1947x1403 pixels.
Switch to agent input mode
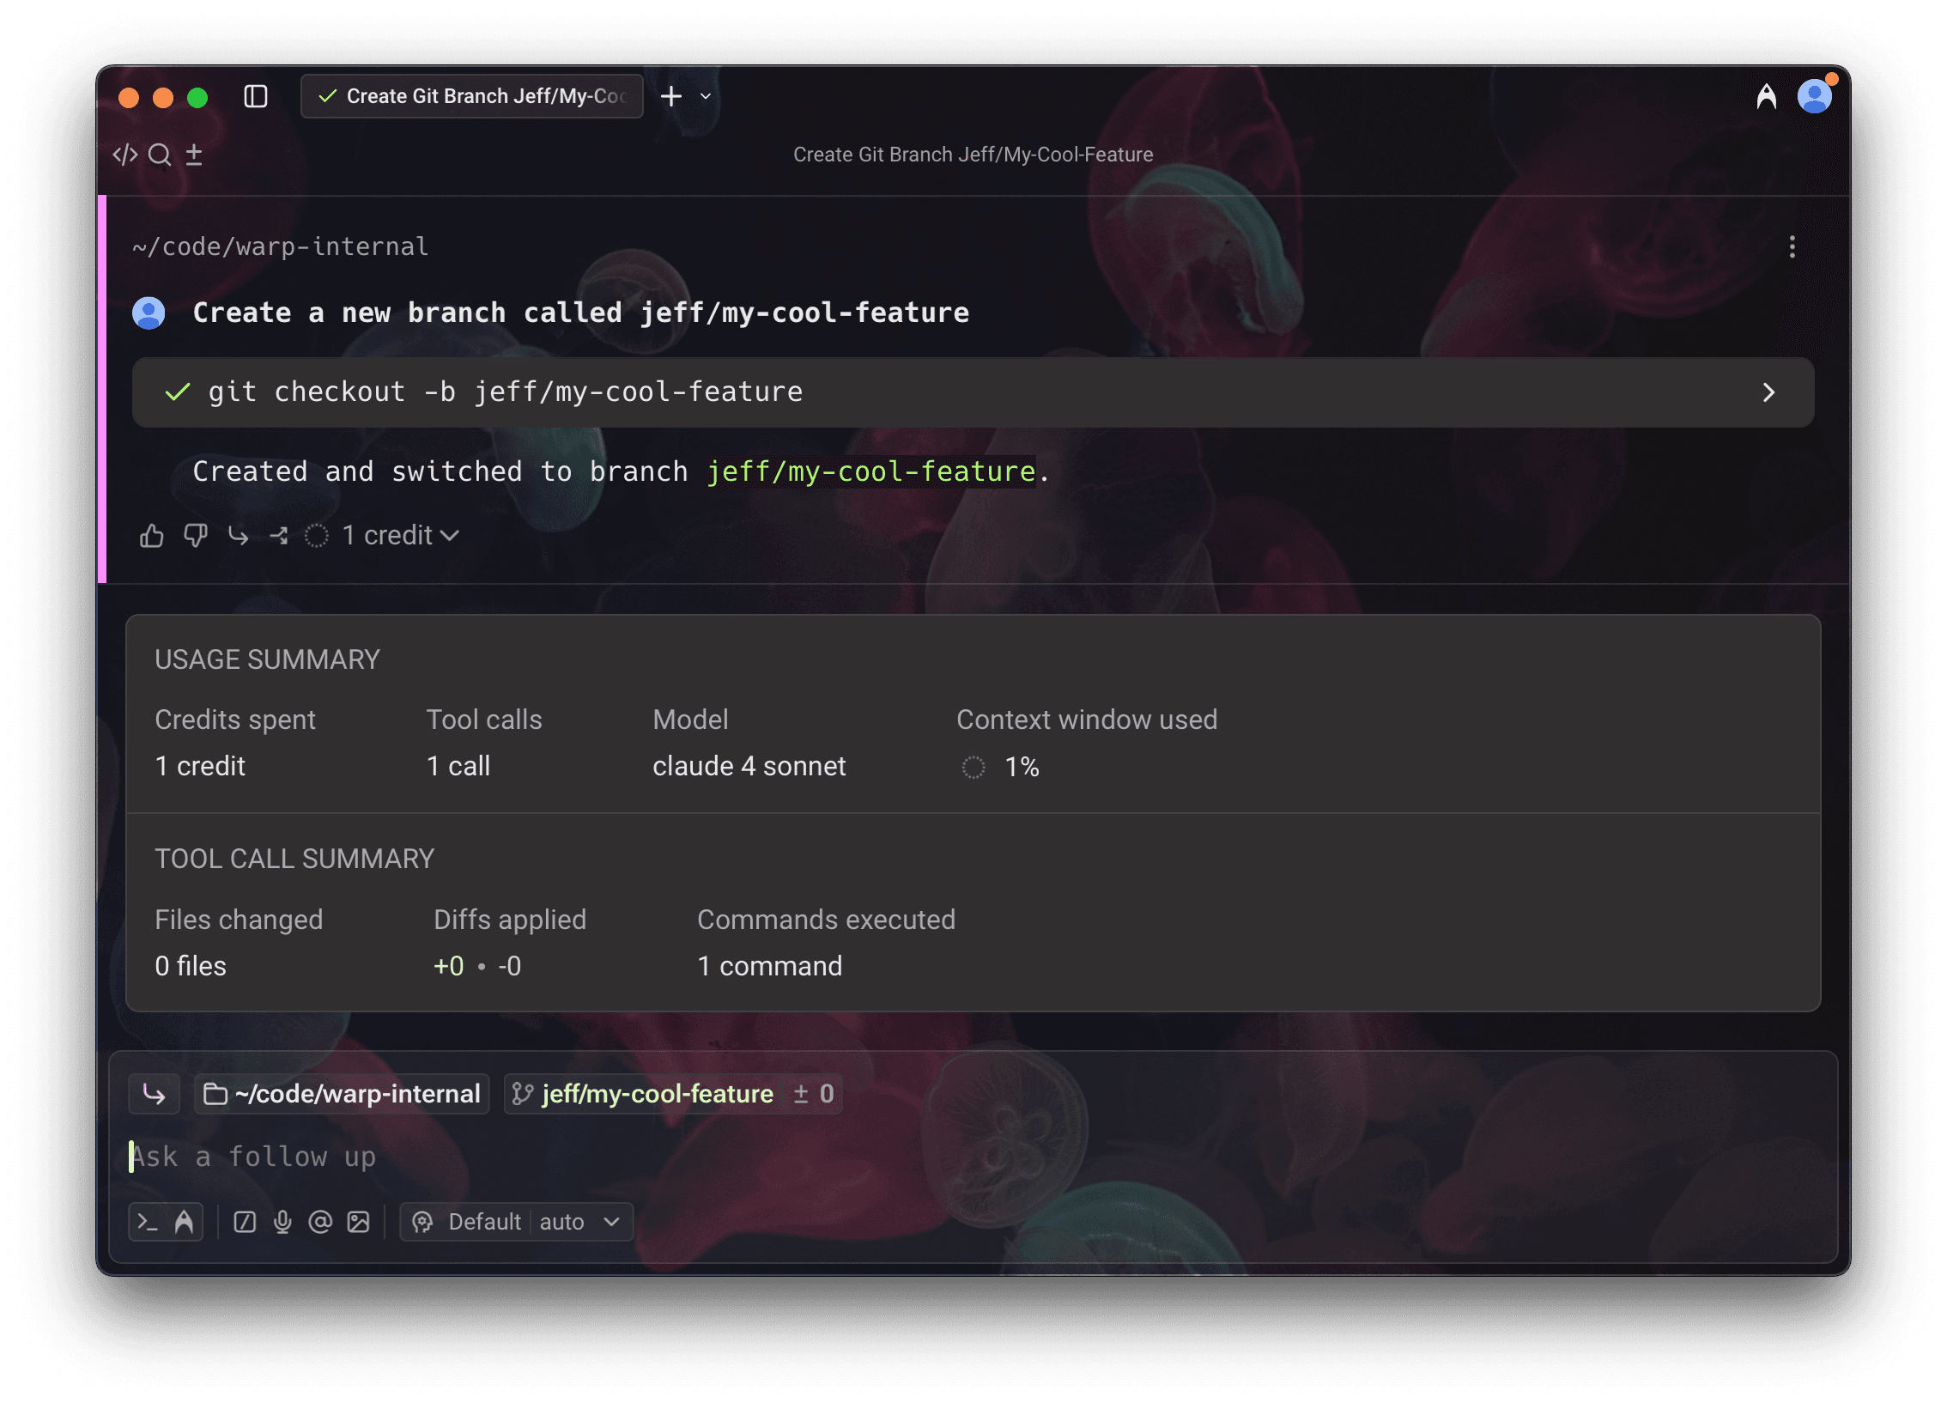click(x=184, y=1222)
